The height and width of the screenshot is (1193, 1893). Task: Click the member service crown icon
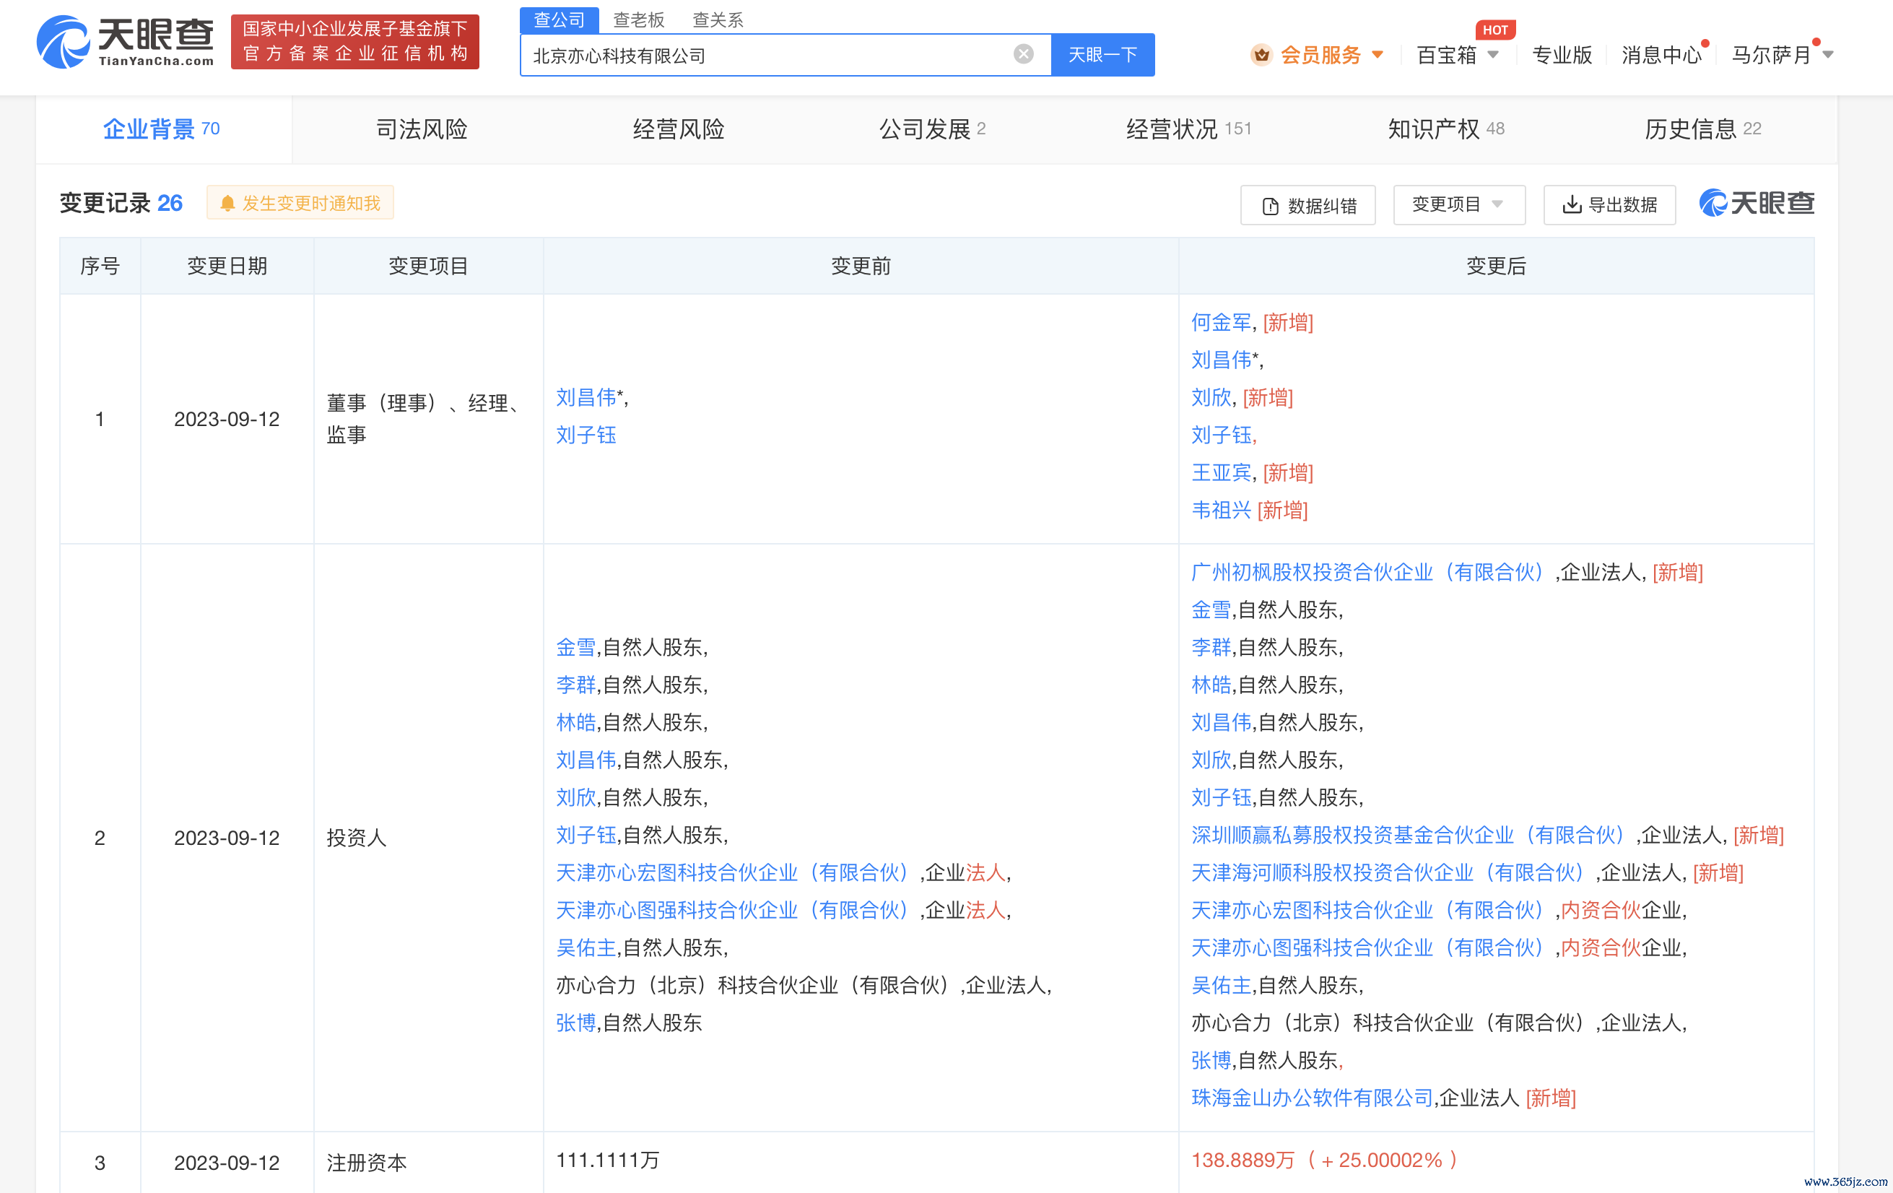tap(1261, 55)
